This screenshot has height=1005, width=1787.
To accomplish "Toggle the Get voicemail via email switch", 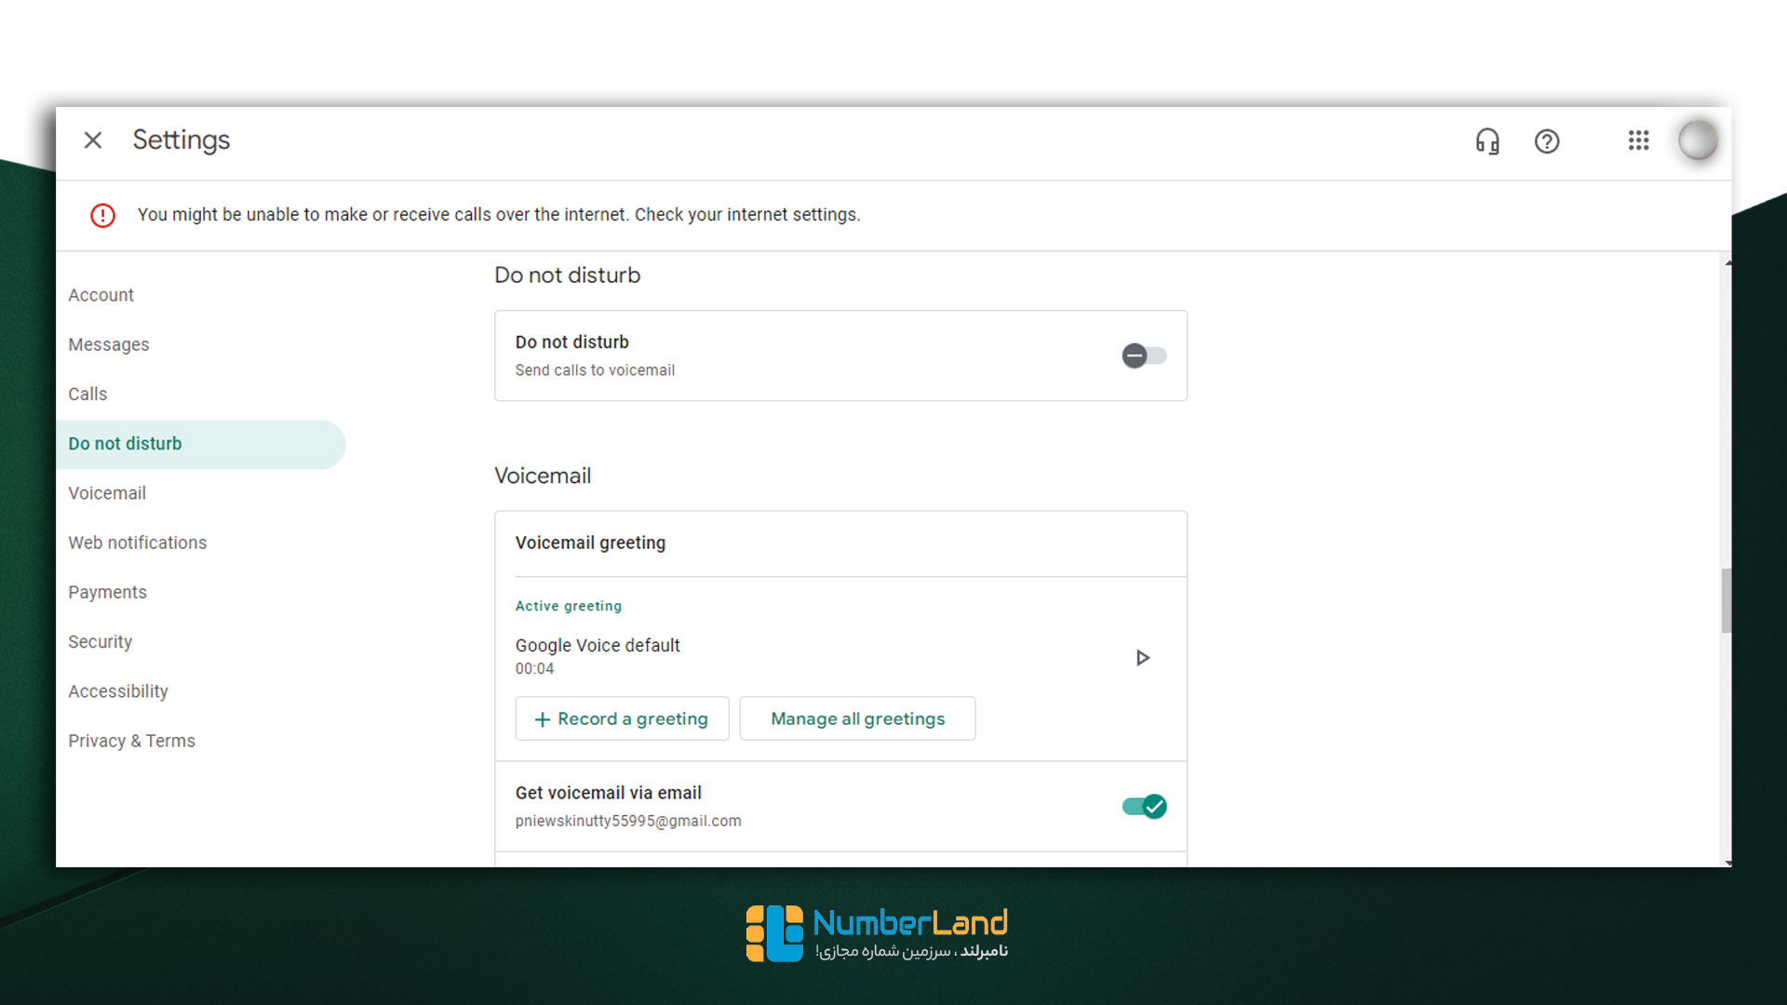I will (1141, 805).
